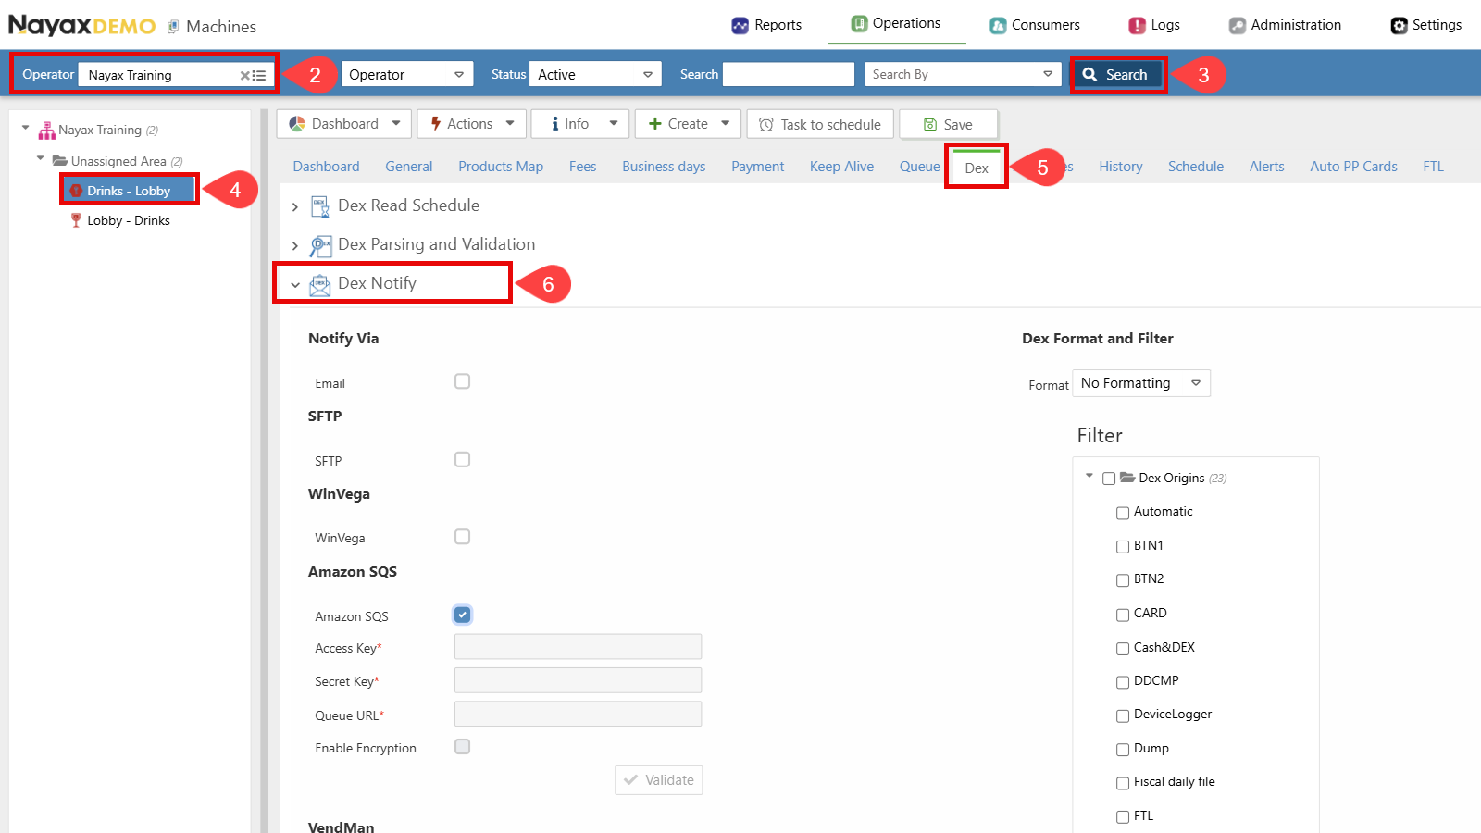Click the Operations icon in the top navigation
Image resolution: width=1481 pixels, height=833 pixels.
[x=860, y=23]
